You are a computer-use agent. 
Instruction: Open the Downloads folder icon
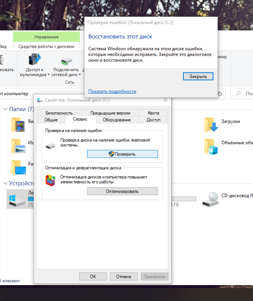tap(211, 125)
